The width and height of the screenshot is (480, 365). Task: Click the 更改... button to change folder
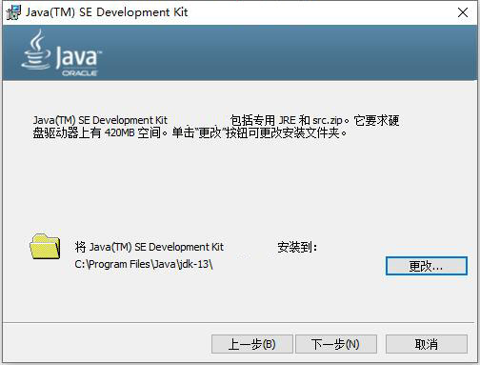click(x=427, y=266)
